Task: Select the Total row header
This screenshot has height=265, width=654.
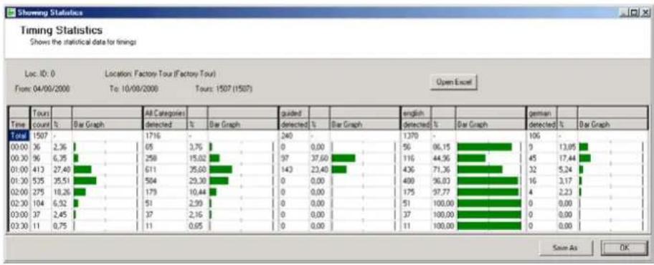Action: click(x=19, y=135)
